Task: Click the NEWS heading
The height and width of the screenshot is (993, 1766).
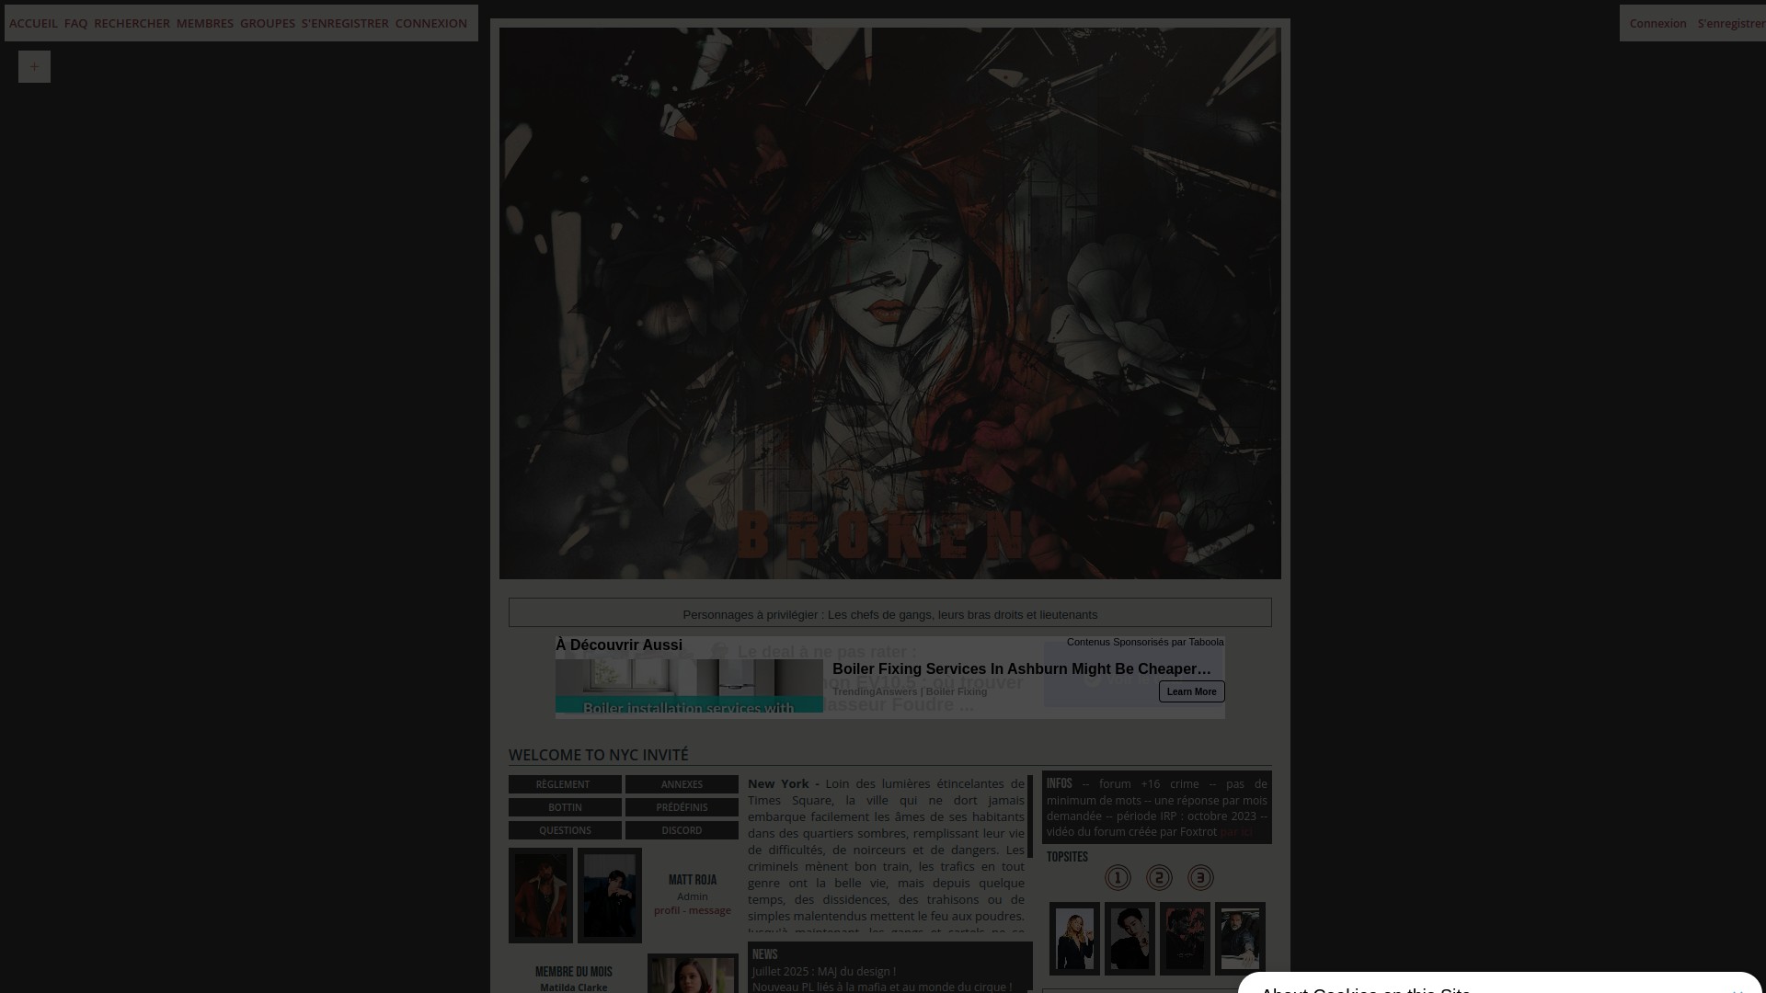Action: click(x=765, y=954)
